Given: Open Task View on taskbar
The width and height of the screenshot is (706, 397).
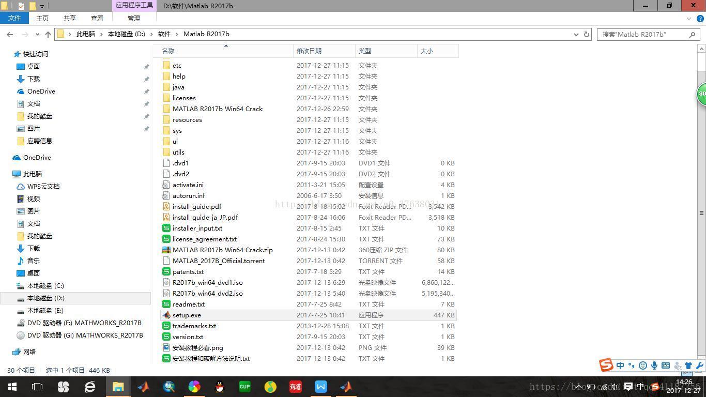Looking at the screenshot, I should pos(37,387).
